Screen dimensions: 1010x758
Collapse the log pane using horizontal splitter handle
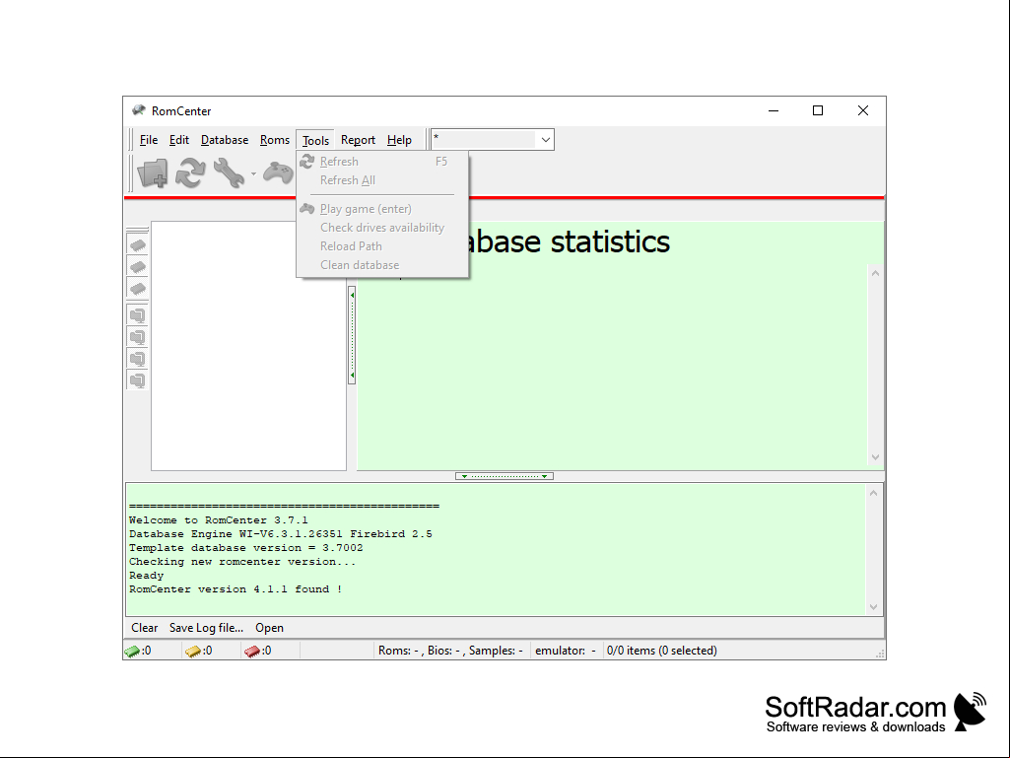[x=505, y=476]
